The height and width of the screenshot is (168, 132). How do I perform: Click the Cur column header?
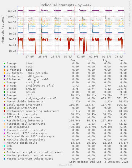(x=74, y=60)
